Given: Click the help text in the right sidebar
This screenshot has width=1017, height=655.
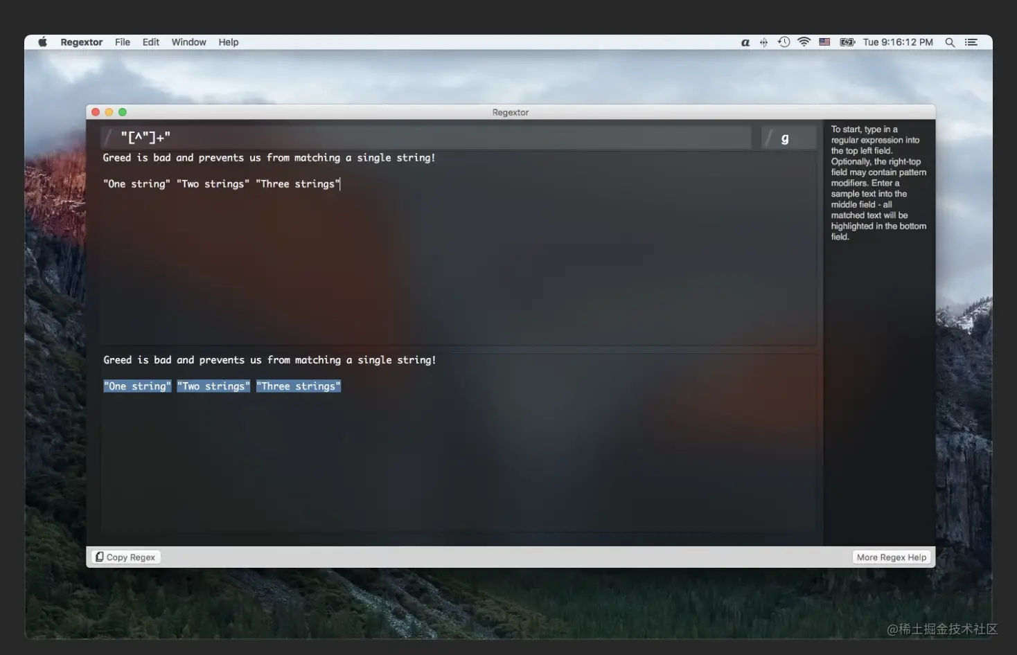Looking at the screenshot, I should 878,183.
